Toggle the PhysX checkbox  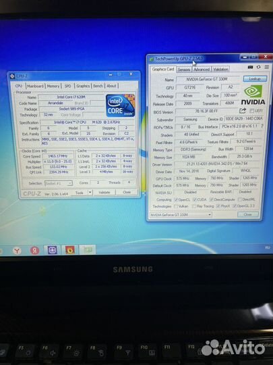(218, 206)
